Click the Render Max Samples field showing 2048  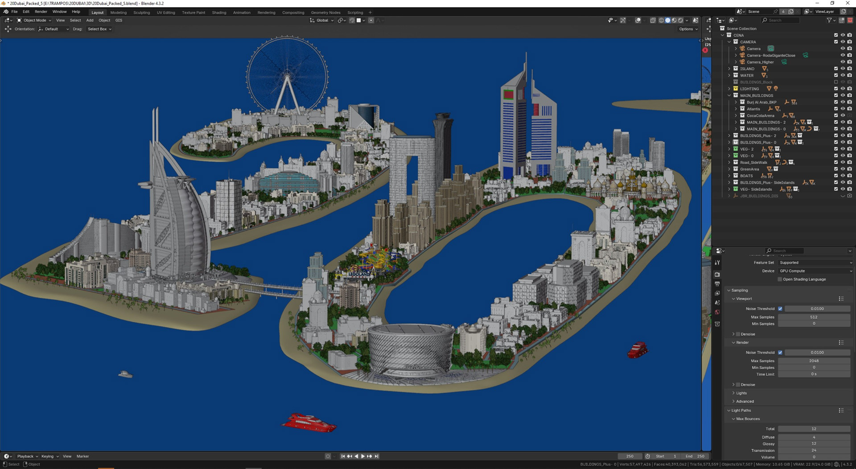[814, 361]
